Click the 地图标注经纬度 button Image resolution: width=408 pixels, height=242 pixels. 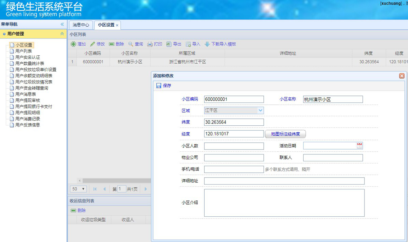click(286, 134)
